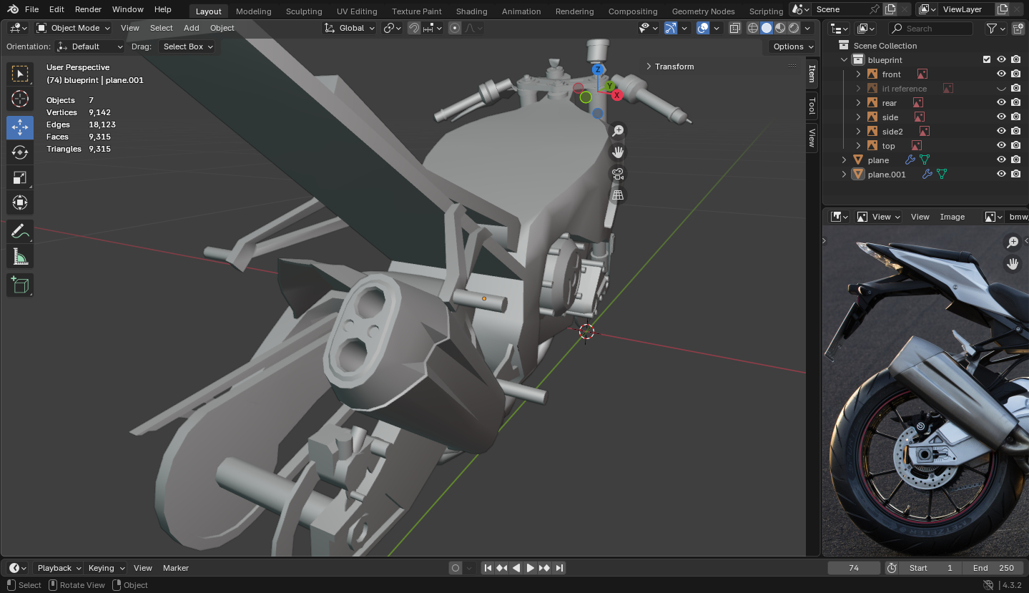Hide the front image in viewport
Screen dimensions: 1029x593
pyautogui.click(x=1001, y=74)
